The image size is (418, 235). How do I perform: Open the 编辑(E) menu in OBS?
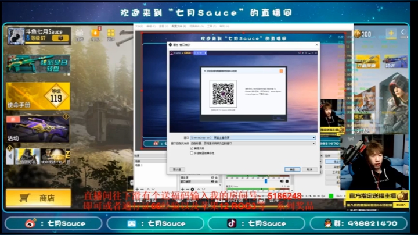point(150,26)
